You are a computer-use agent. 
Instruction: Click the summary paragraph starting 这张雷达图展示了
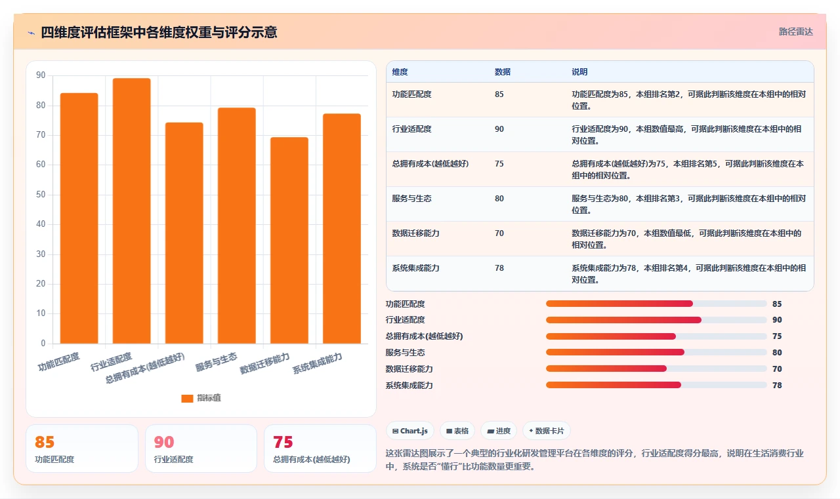(x=595, y=460)
